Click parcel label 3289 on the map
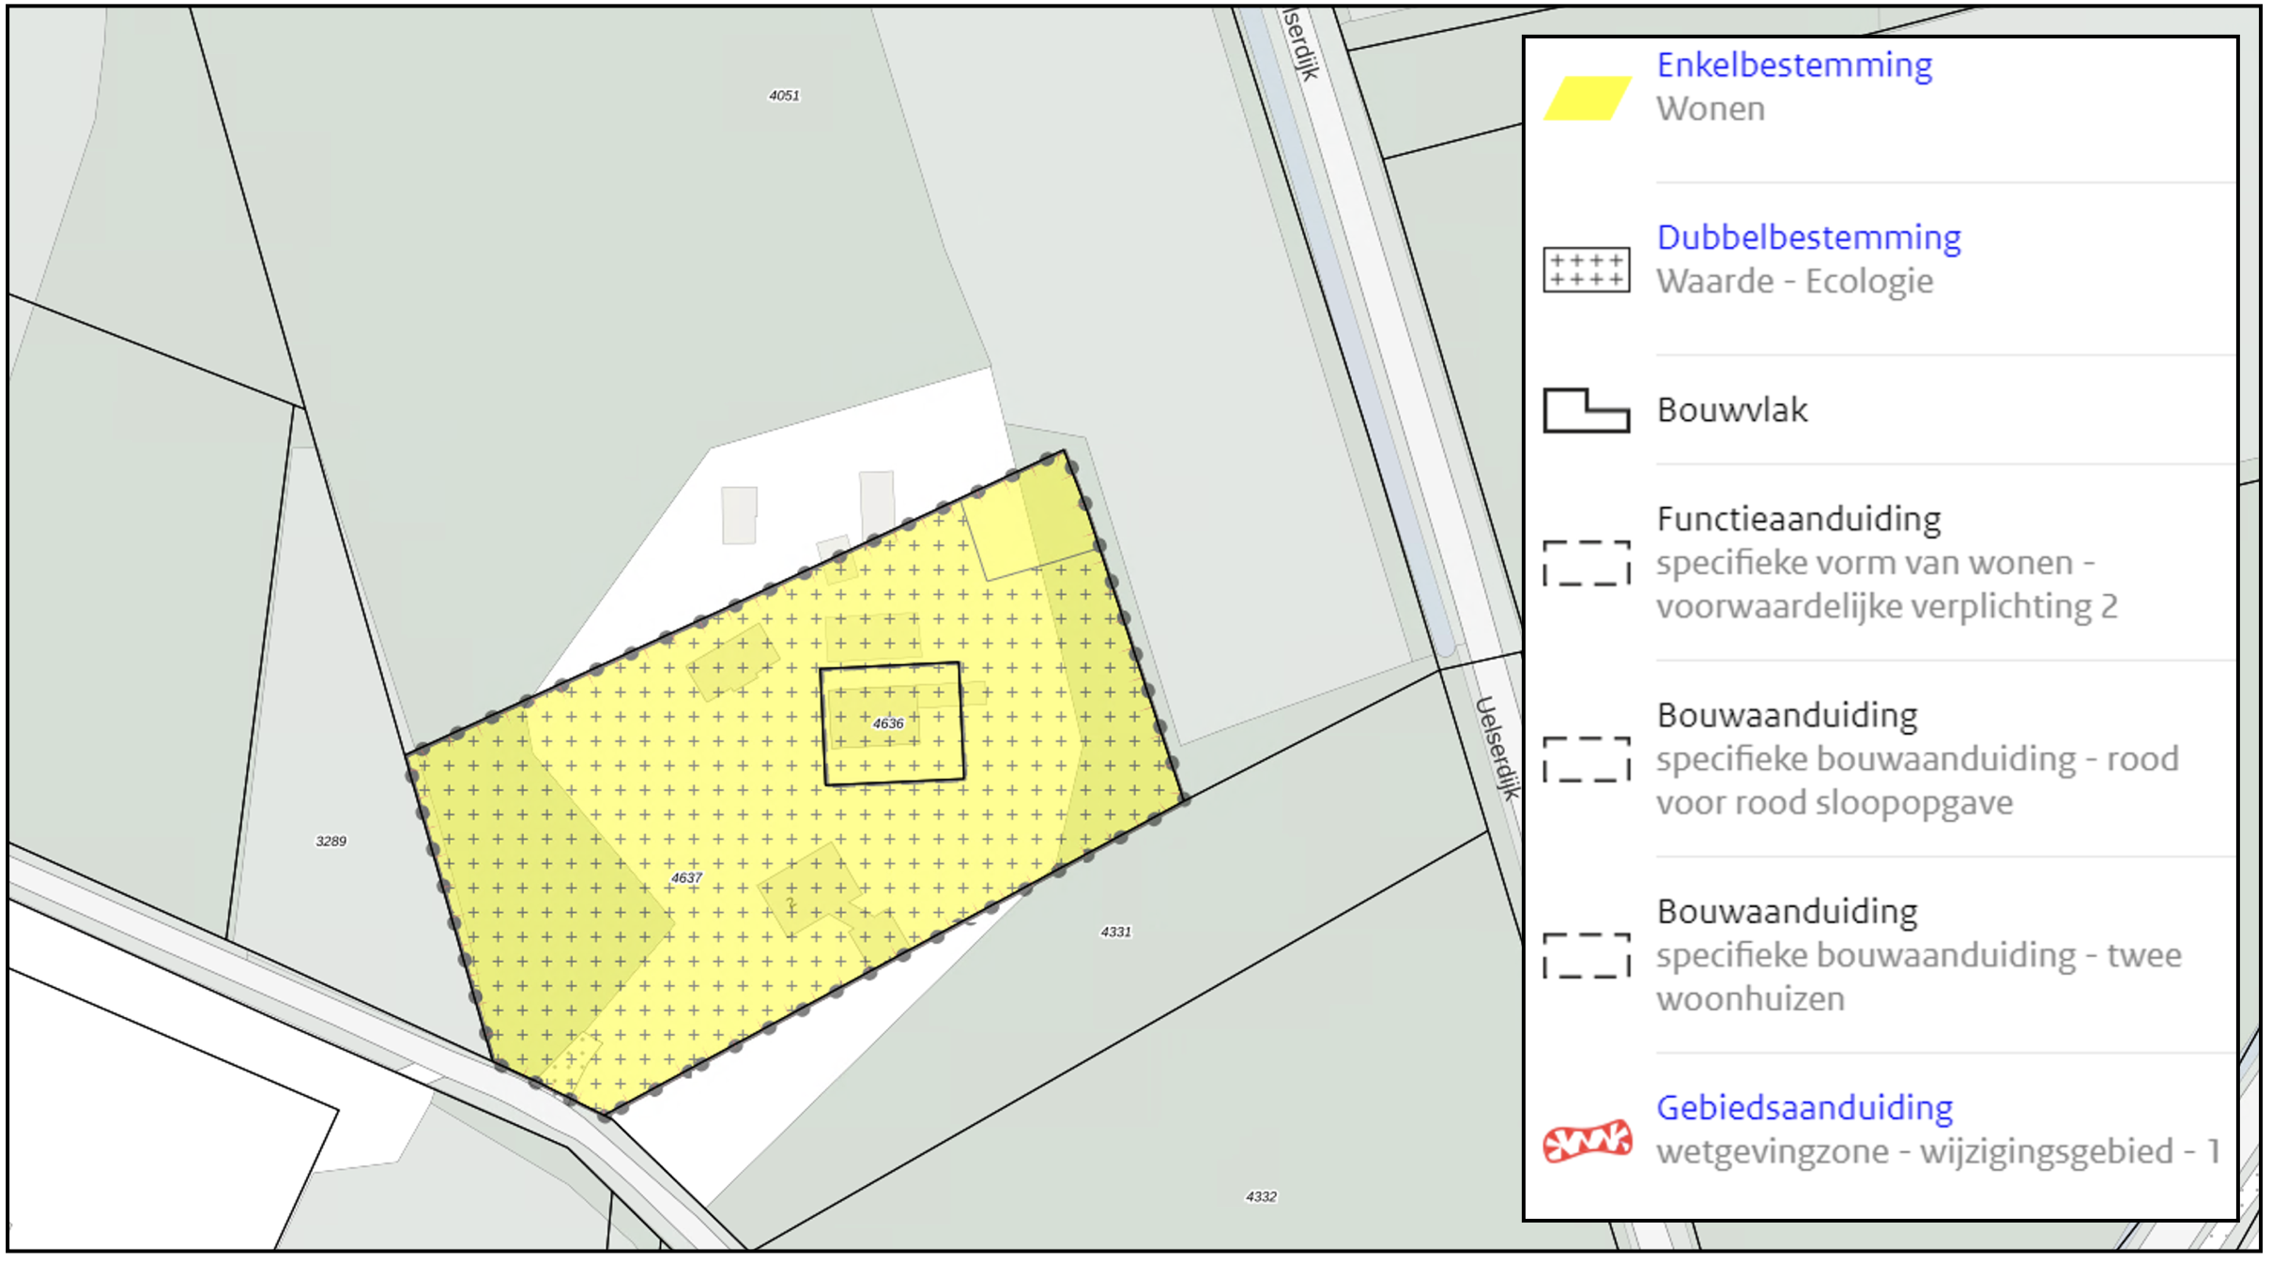Image resolution: width=2272 pixels, height=1261 pixels. coord(330,842)
